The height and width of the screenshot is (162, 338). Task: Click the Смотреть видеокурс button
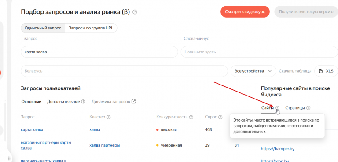[x=245, y=12]
